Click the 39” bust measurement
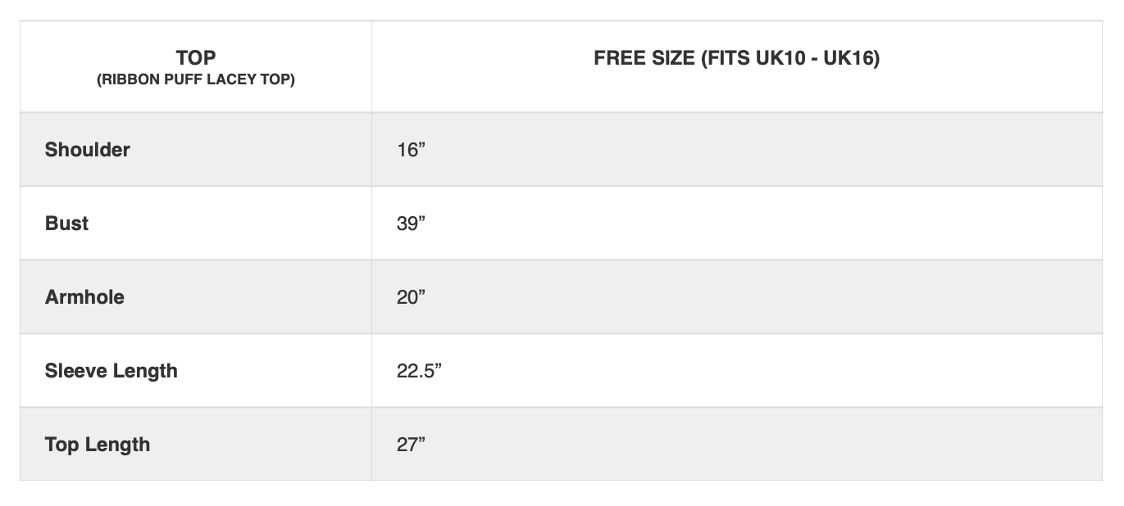Viewport: 1124px width, 506px height. coord(411,224)
